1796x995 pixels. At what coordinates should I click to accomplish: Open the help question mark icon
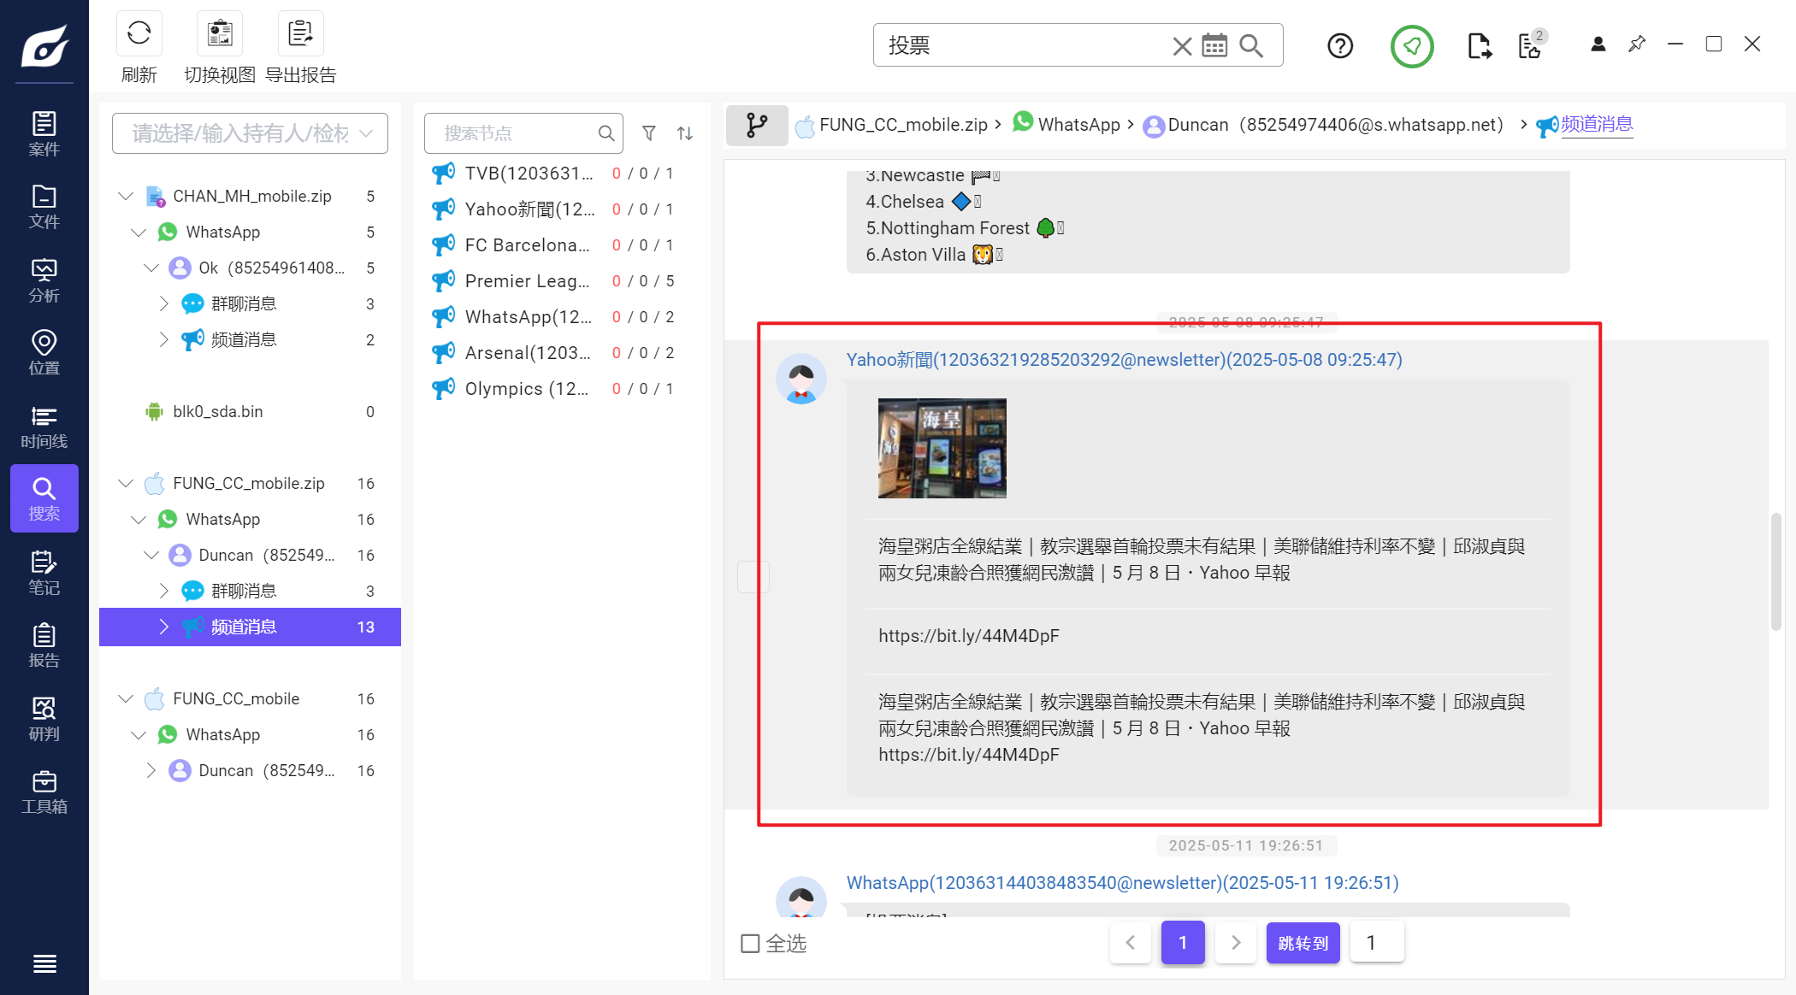coord(1340,45)
